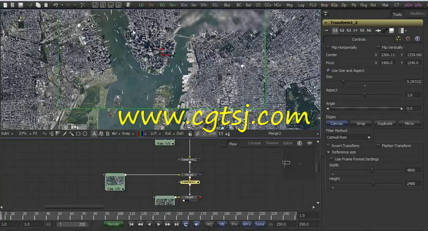Open the LUT dropdown
The height and width of the screenshot is (231, 428).
click(x=156, y=133)
